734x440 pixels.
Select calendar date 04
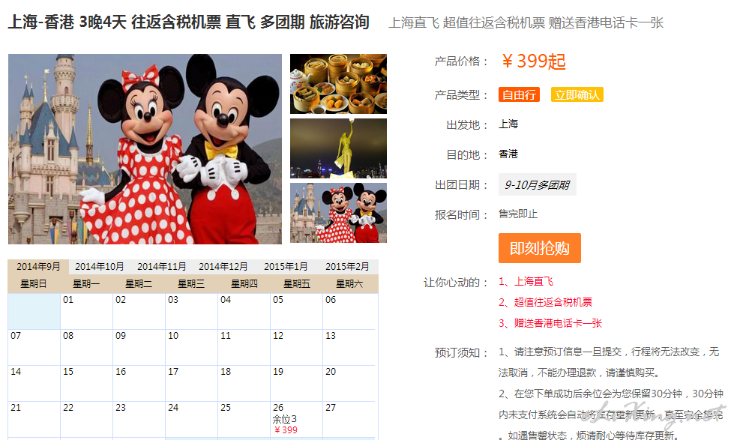point(244,311)
